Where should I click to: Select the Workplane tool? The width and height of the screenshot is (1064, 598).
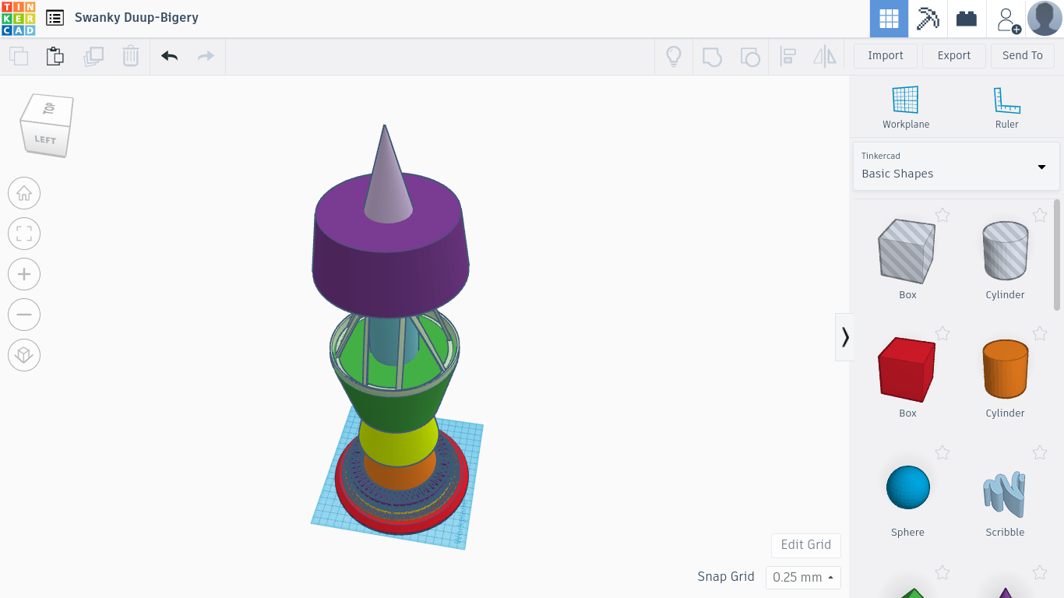[905, 105]
